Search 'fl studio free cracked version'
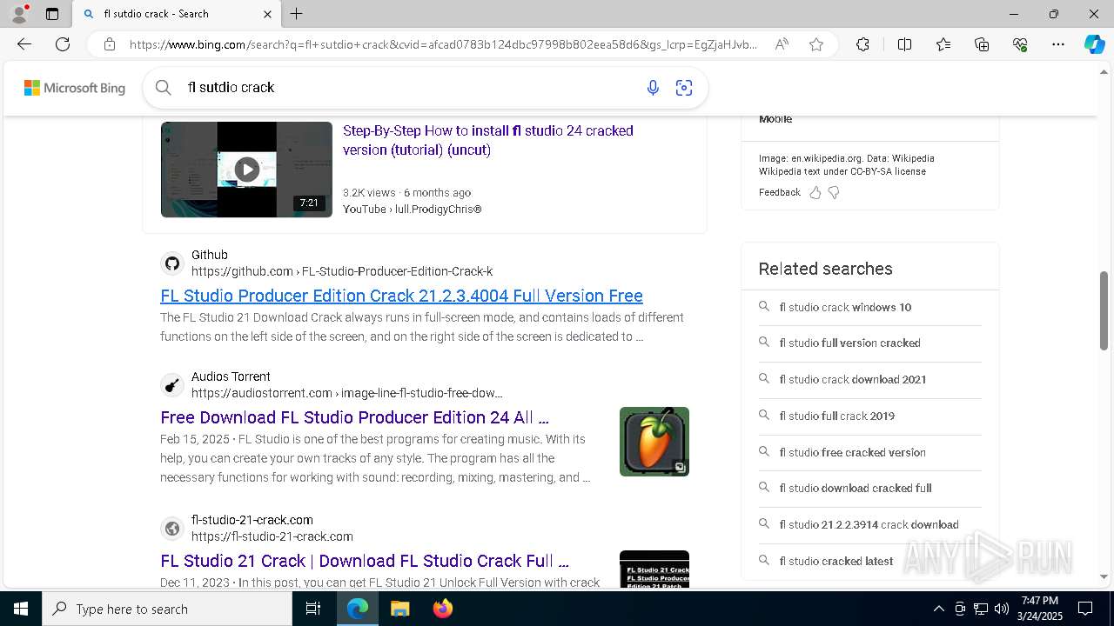The height and width of the screenshot is (626, 1114). coord(870,452)
